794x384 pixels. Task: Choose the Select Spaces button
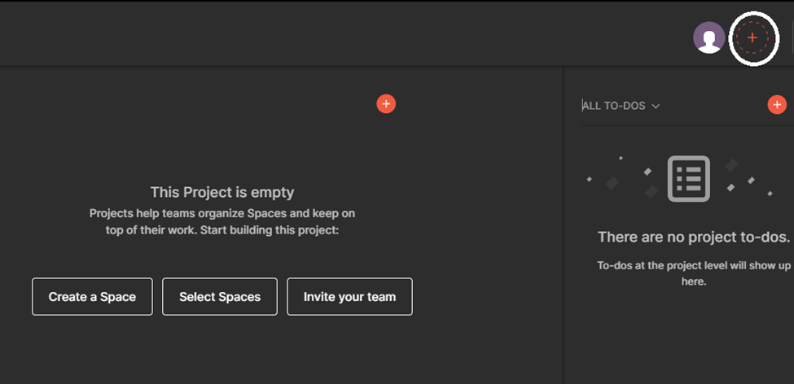[x=220, y=297]
